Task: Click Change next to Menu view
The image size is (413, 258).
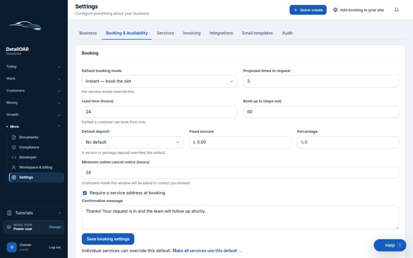Action: [55, 227]
